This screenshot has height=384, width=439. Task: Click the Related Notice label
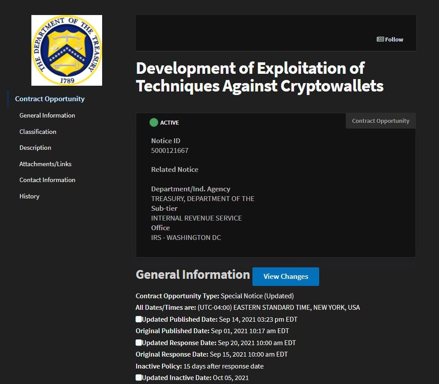click(175, 169)
